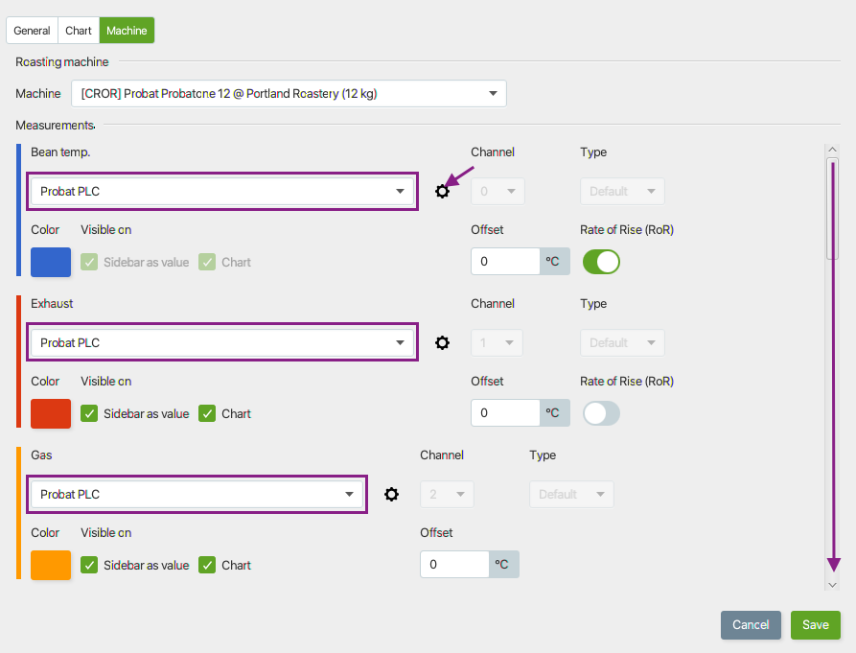This screenshot has width=856, height=653.
Task: Click the Save button
Action: pos(816,624)
